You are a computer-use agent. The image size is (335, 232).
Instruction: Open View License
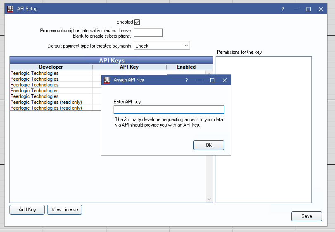(64, 210)
